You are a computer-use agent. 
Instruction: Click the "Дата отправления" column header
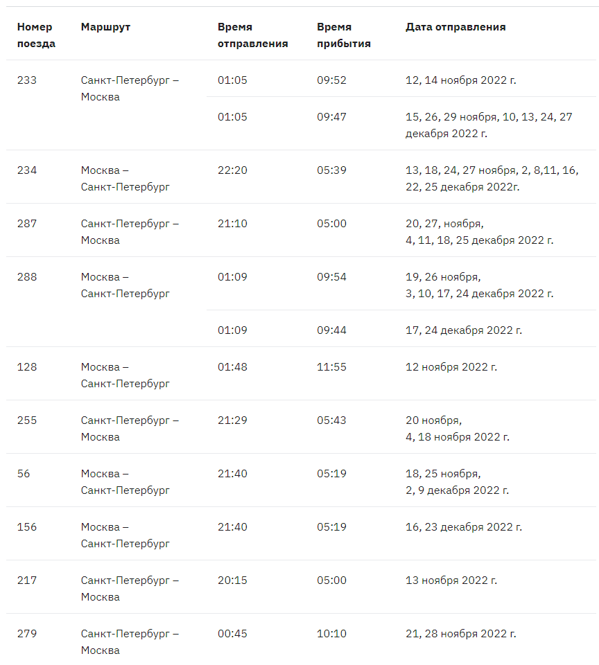(x=455, y=27)
